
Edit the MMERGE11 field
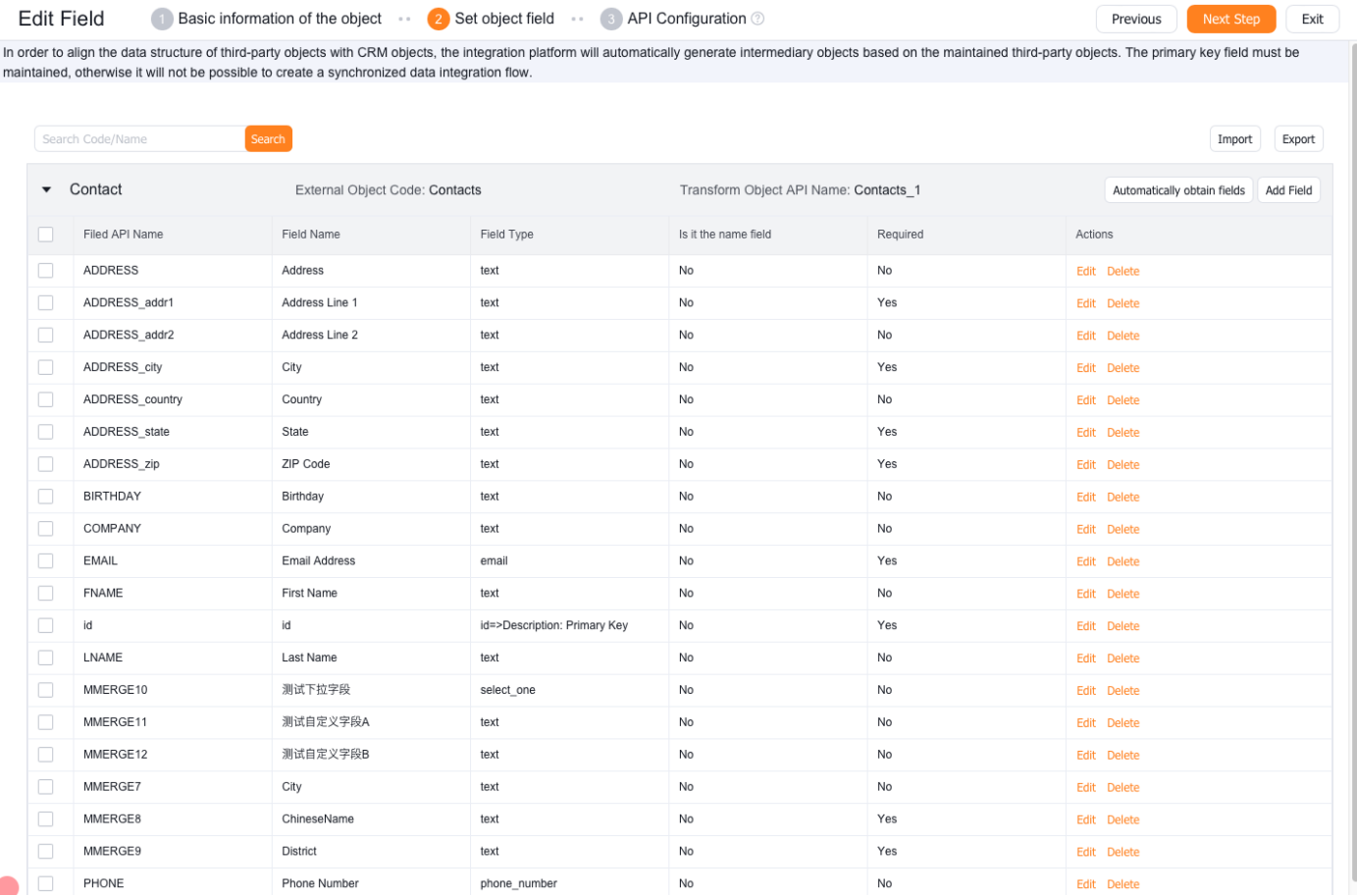(1085, 723)
